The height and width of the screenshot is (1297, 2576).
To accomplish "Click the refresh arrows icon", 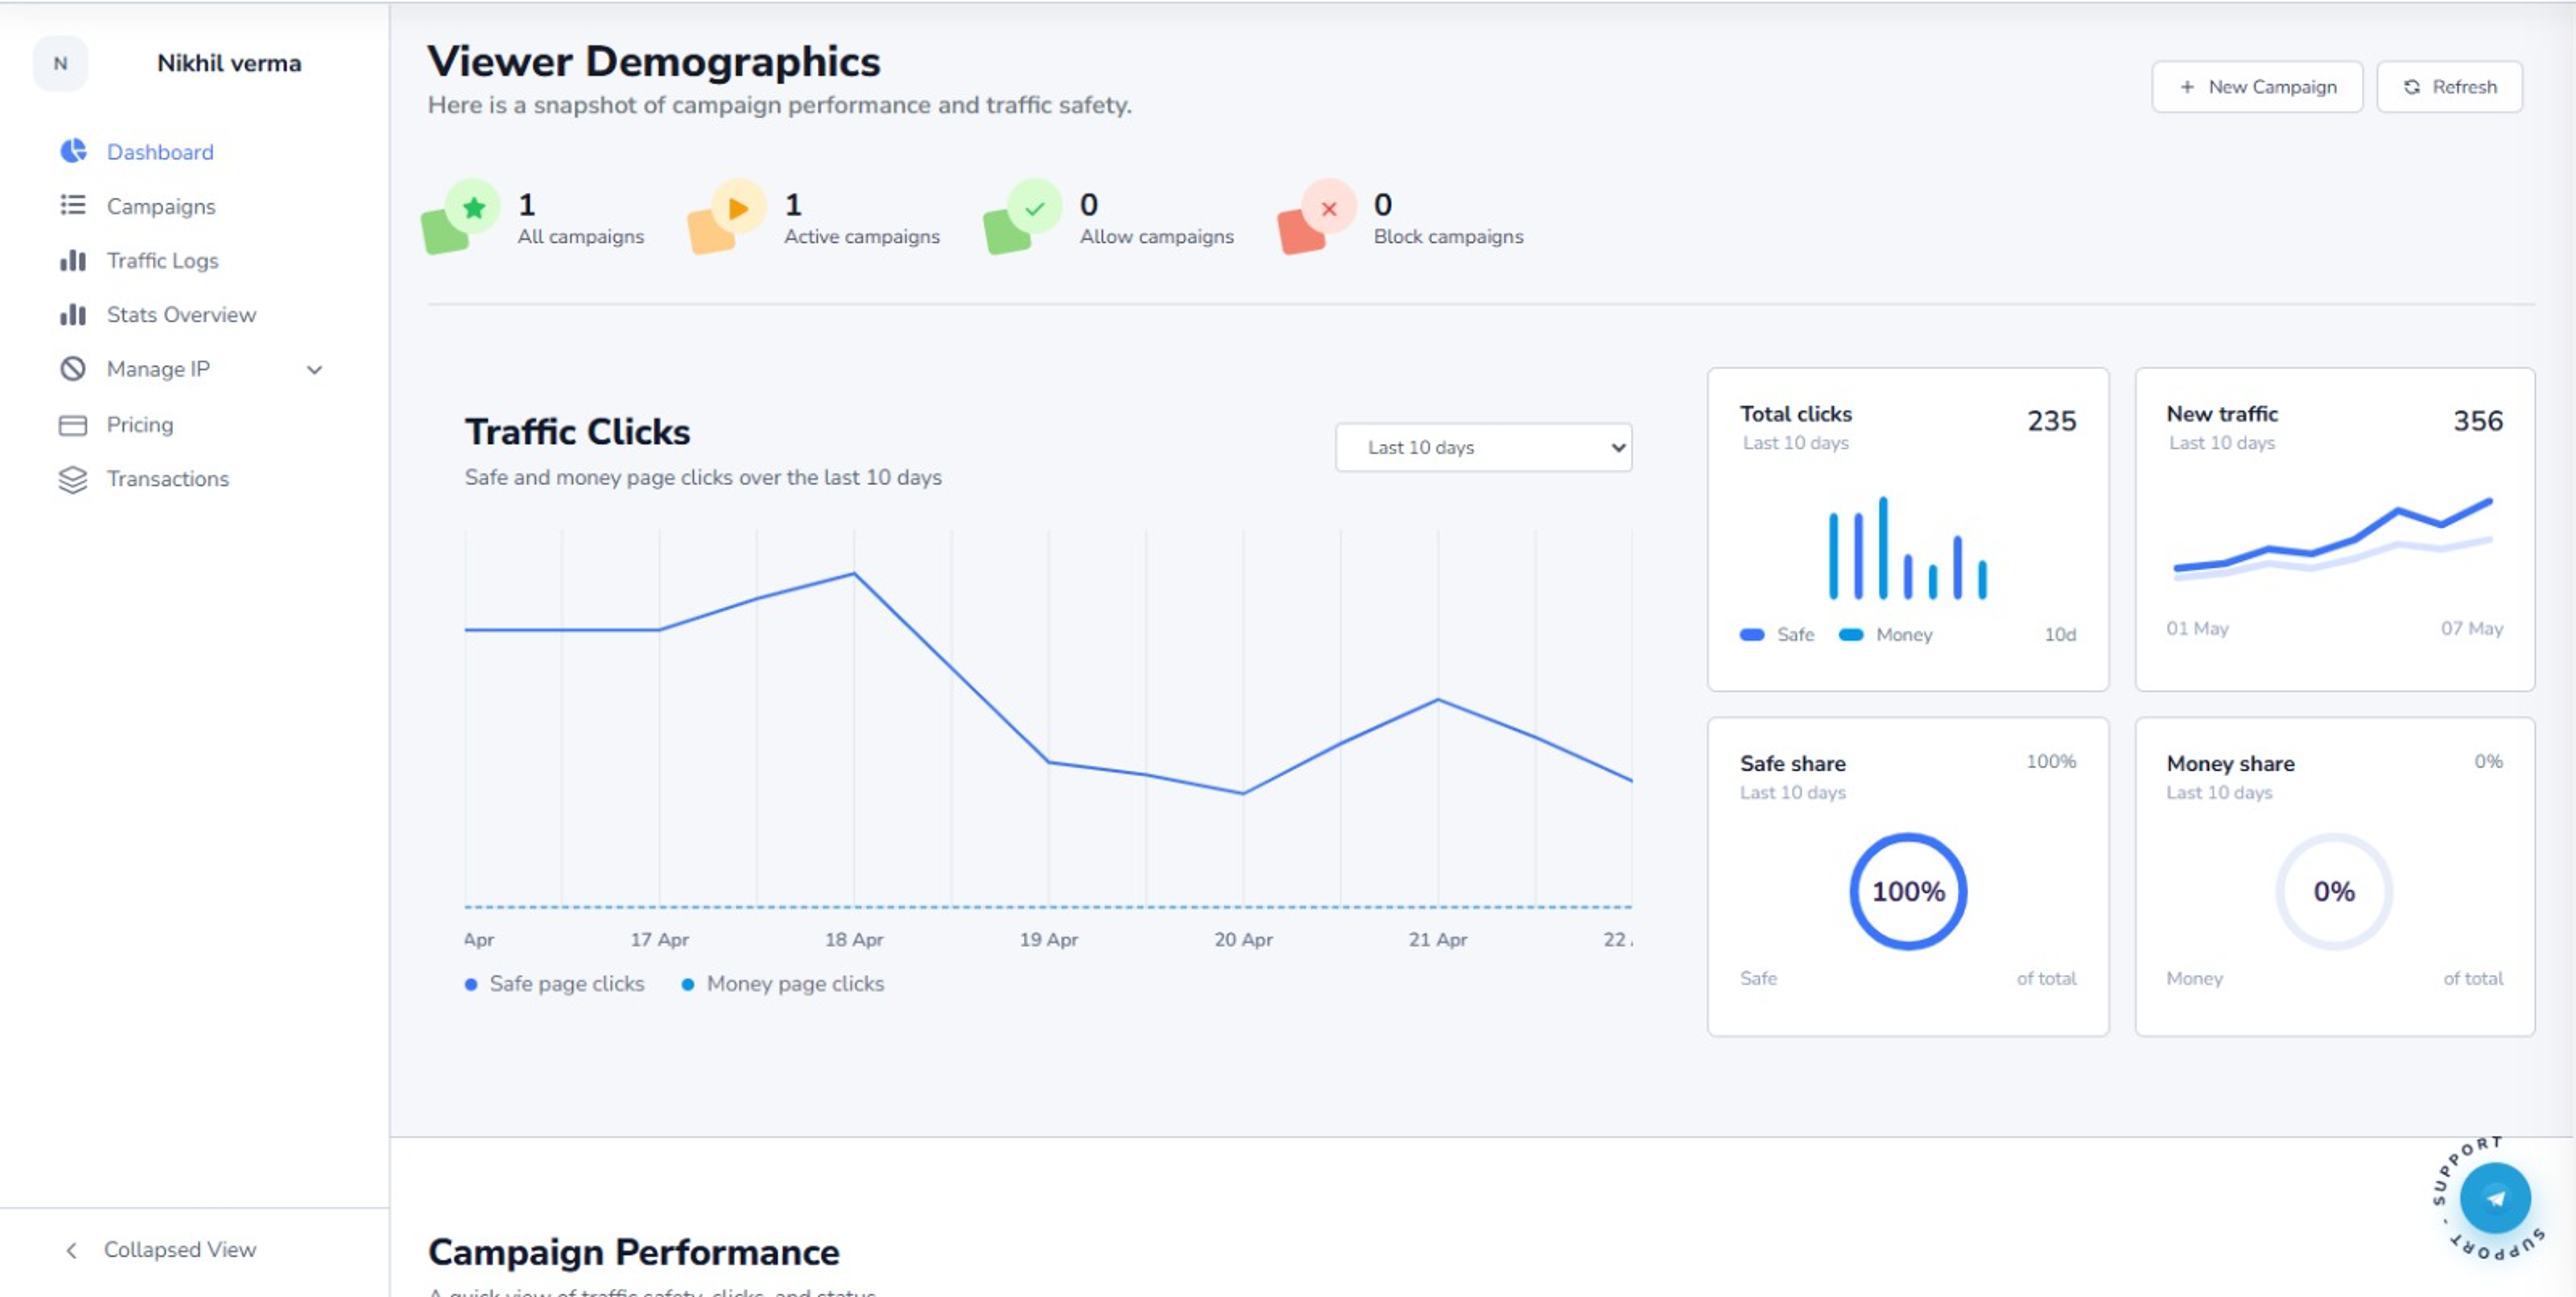I will pyautogui.click(x=2412, y=87).
